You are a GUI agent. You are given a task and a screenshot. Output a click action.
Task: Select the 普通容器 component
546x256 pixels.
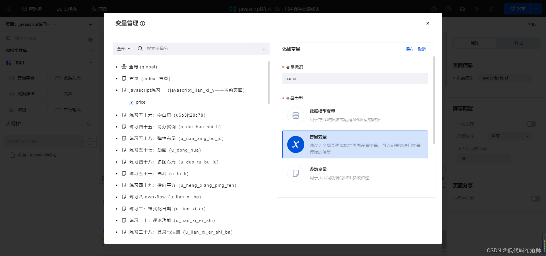pyautogui.click(x=27, y=78)
